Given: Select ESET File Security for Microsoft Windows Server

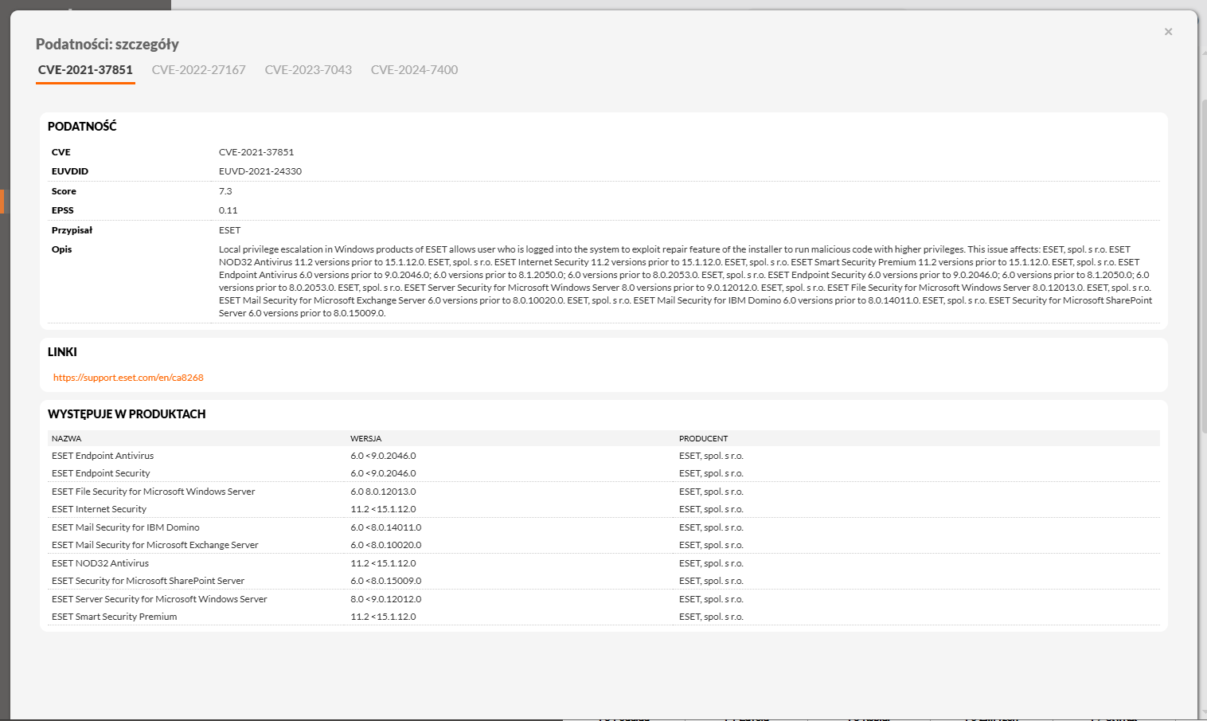Looking at the screenshot, I should (x=603, y=492).
